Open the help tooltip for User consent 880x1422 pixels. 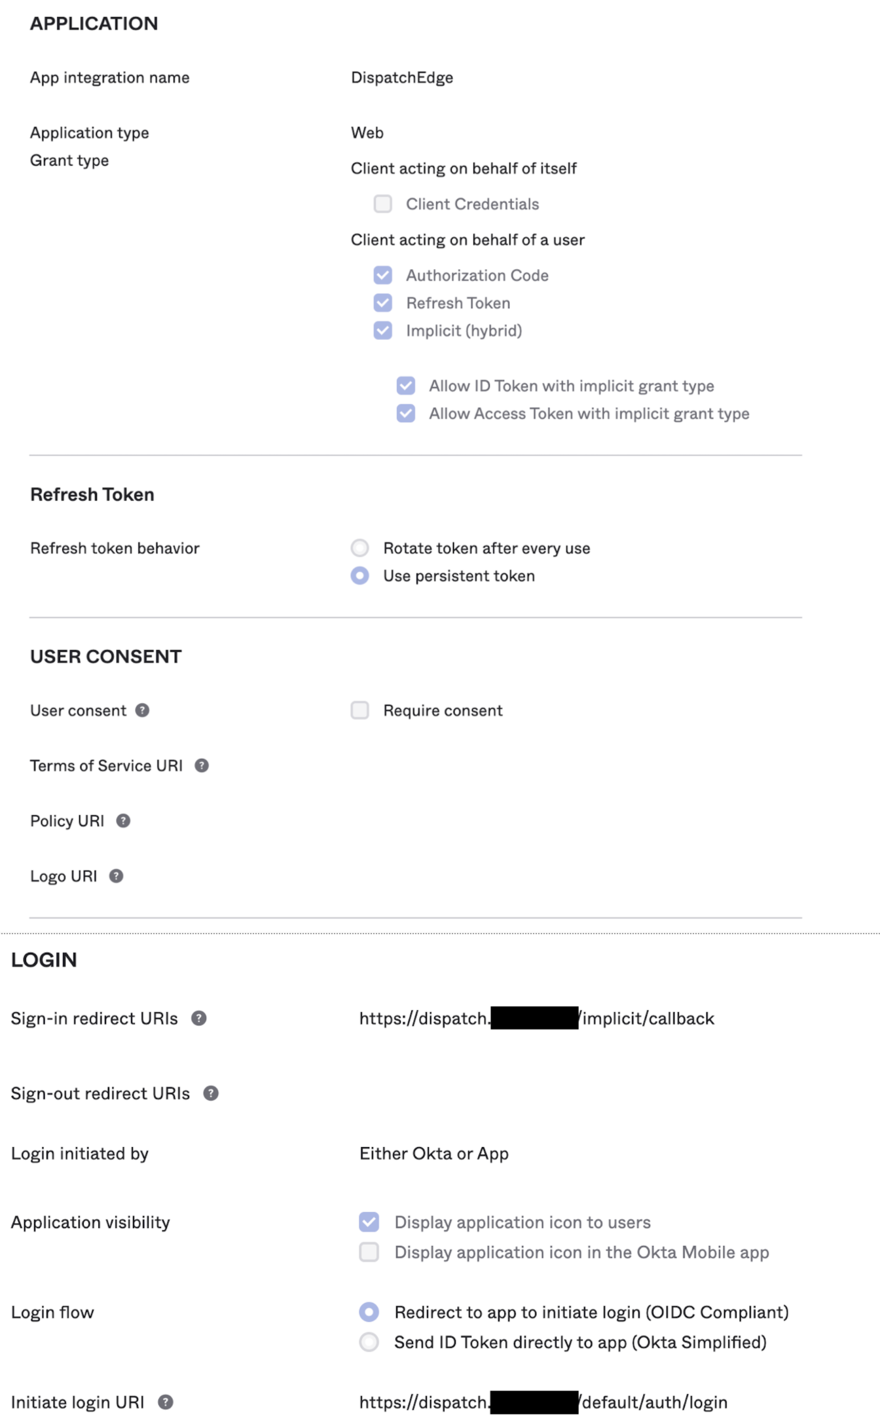[143, 710]
